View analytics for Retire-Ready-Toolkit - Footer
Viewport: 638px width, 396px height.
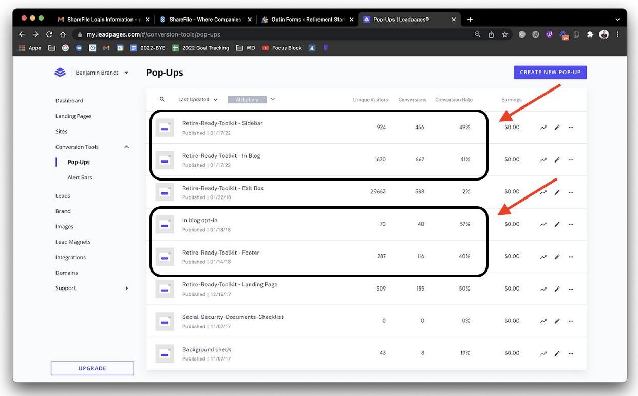point(543,256)
